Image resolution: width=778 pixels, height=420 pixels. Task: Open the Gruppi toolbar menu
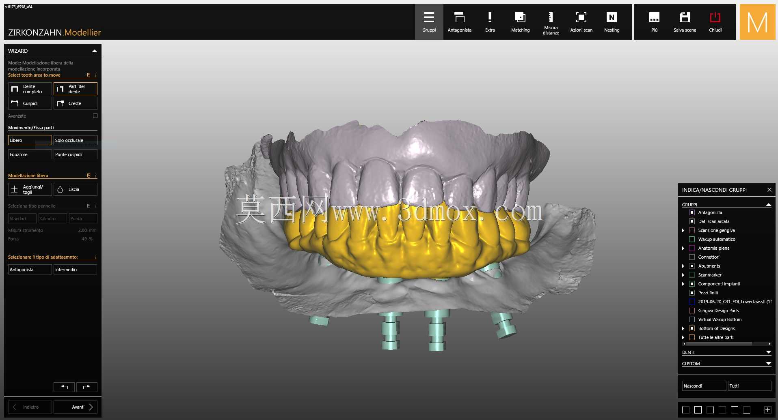(429, 22)
